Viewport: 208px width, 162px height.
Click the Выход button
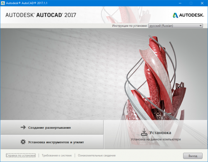(193, 156)
